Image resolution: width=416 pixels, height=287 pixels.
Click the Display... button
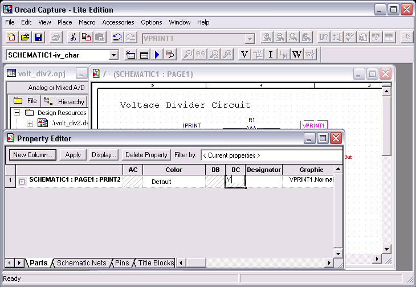click(x=104, y=155)
